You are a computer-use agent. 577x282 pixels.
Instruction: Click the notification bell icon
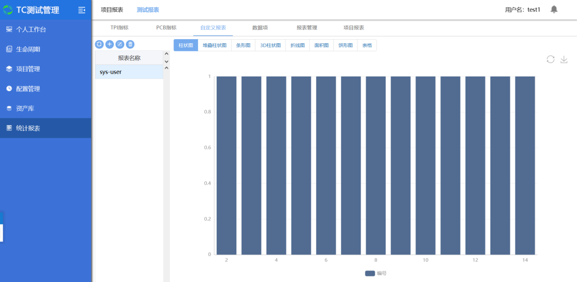coord(554,10)
